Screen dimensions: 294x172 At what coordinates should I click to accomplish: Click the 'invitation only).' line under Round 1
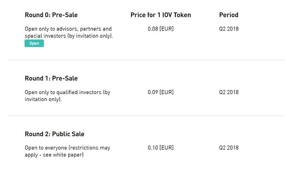click(43, 99)
